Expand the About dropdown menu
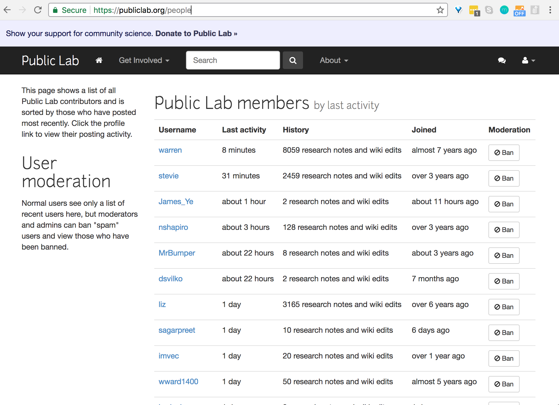Viewport: 559px width, 405px height. (x=334, y=60)
